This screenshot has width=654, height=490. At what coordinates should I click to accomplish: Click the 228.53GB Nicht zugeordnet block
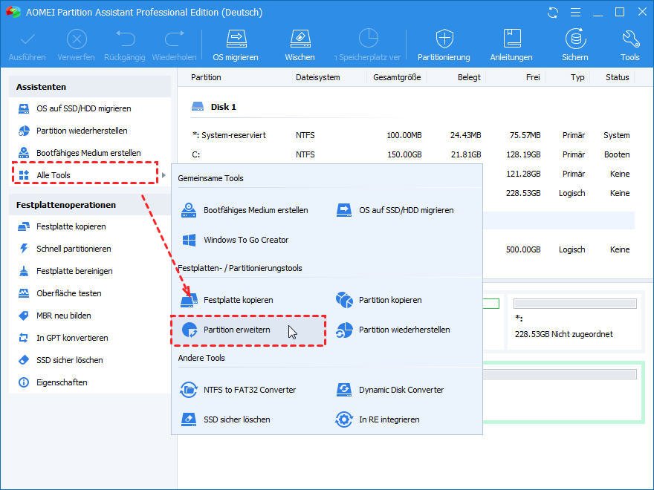574,321
